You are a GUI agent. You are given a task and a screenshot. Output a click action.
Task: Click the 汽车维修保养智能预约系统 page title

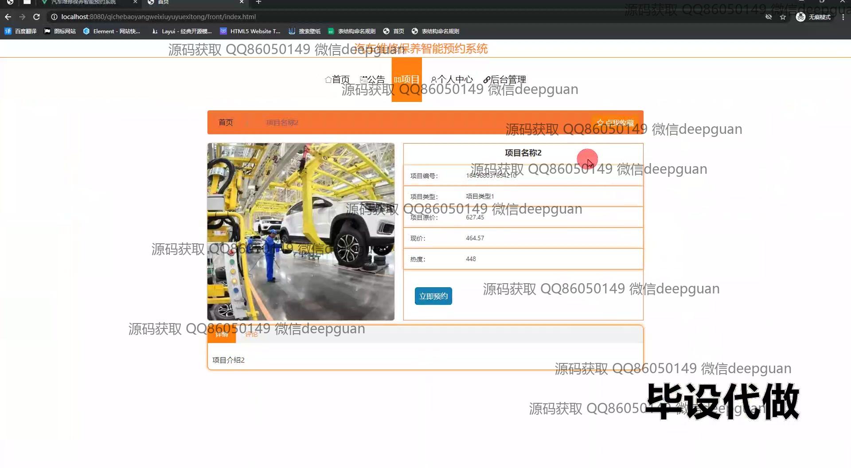pos(421,49)
